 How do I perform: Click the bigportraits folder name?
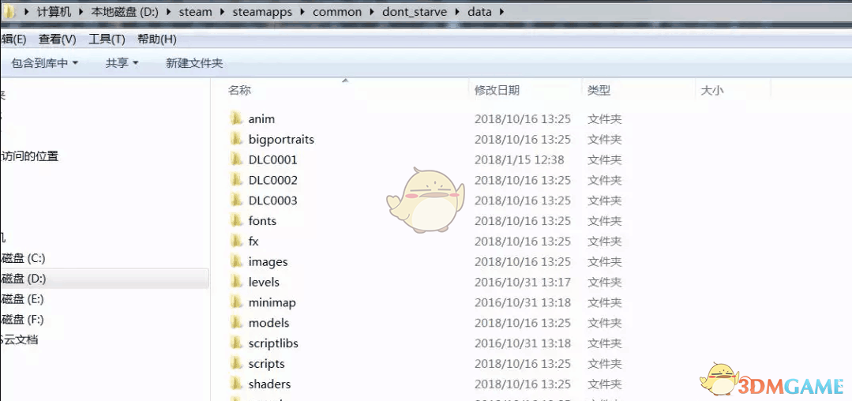281,140
